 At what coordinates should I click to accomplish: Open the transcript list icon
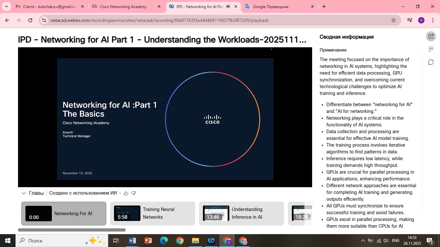pyautogui.click(x=431, y=49)
